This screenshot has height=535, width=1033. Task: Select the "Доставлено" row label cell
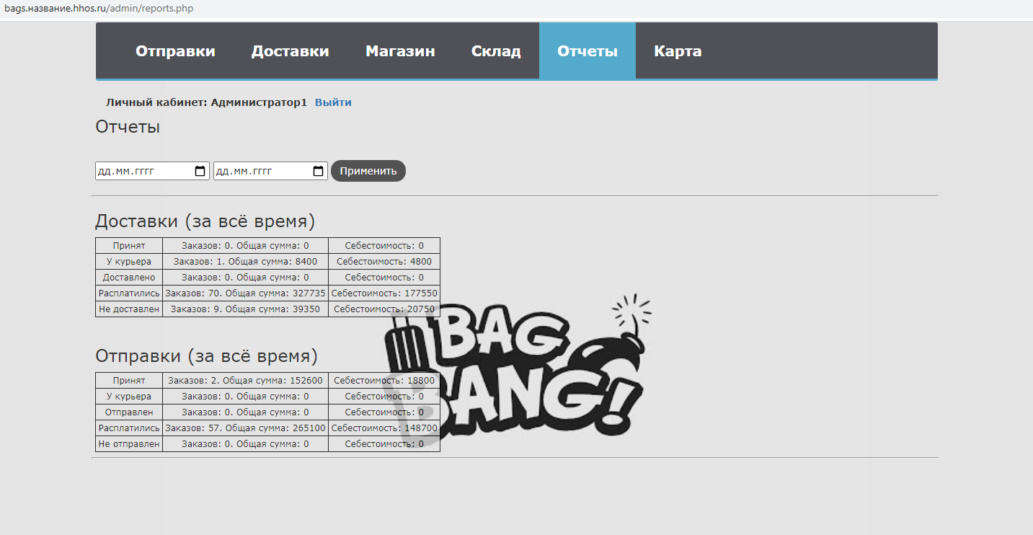click(129, 278)
